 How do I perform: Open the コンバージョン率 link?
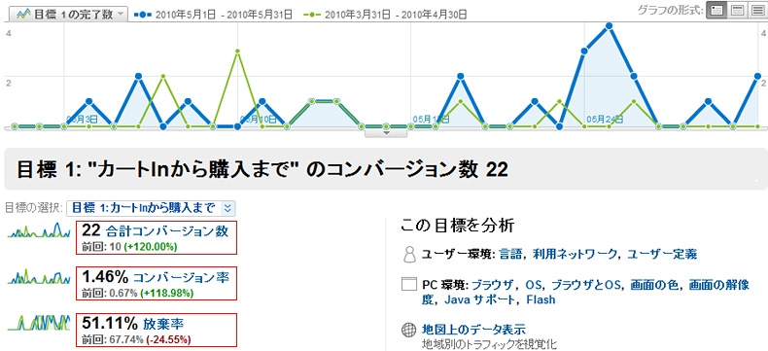coord(181,277)
